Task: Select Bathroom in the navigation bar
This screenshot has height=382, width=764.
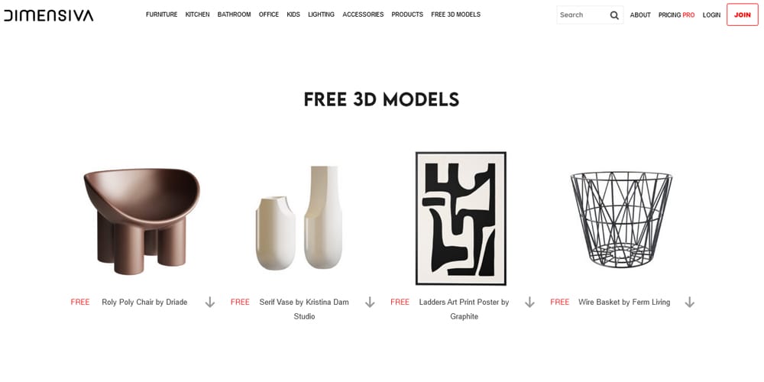Action: click(235, 15)
